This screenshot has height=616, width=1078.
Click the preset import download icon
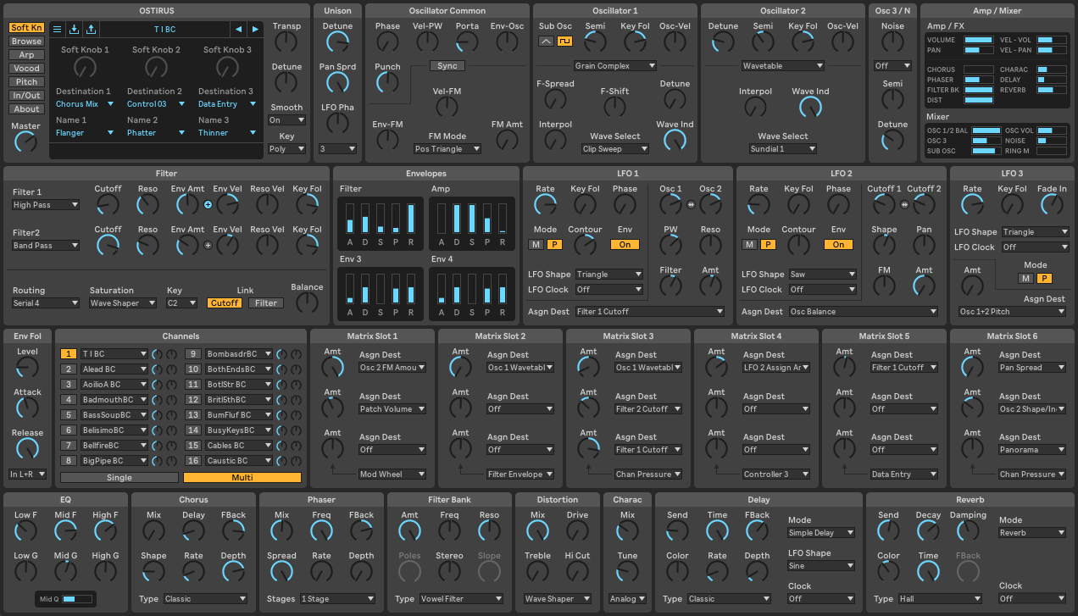tap(75, 30)
